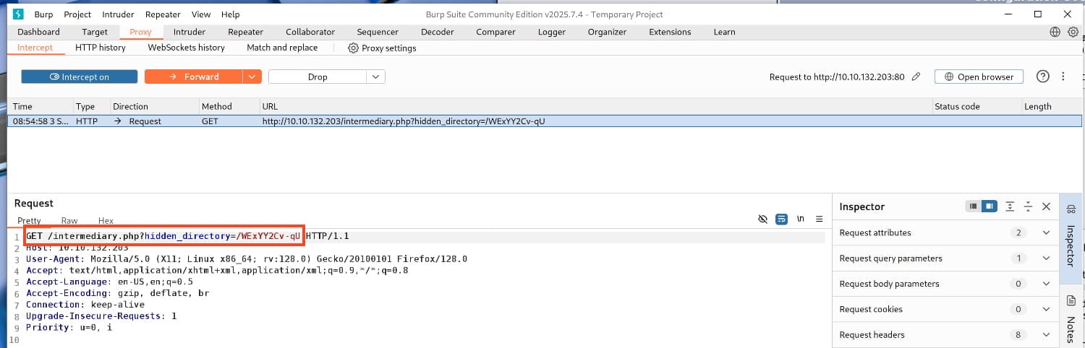
Task: Toggle hide non-printable characters eye icon
Action: point(762,219)
